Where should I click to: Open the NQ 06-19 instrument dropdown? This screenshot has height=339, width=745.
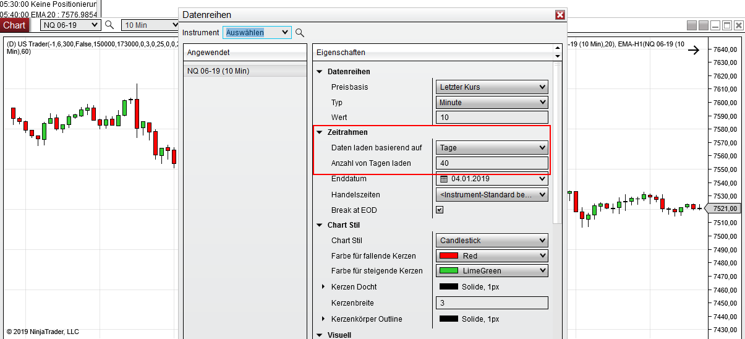pyautogui.click(x=70, y=25)
